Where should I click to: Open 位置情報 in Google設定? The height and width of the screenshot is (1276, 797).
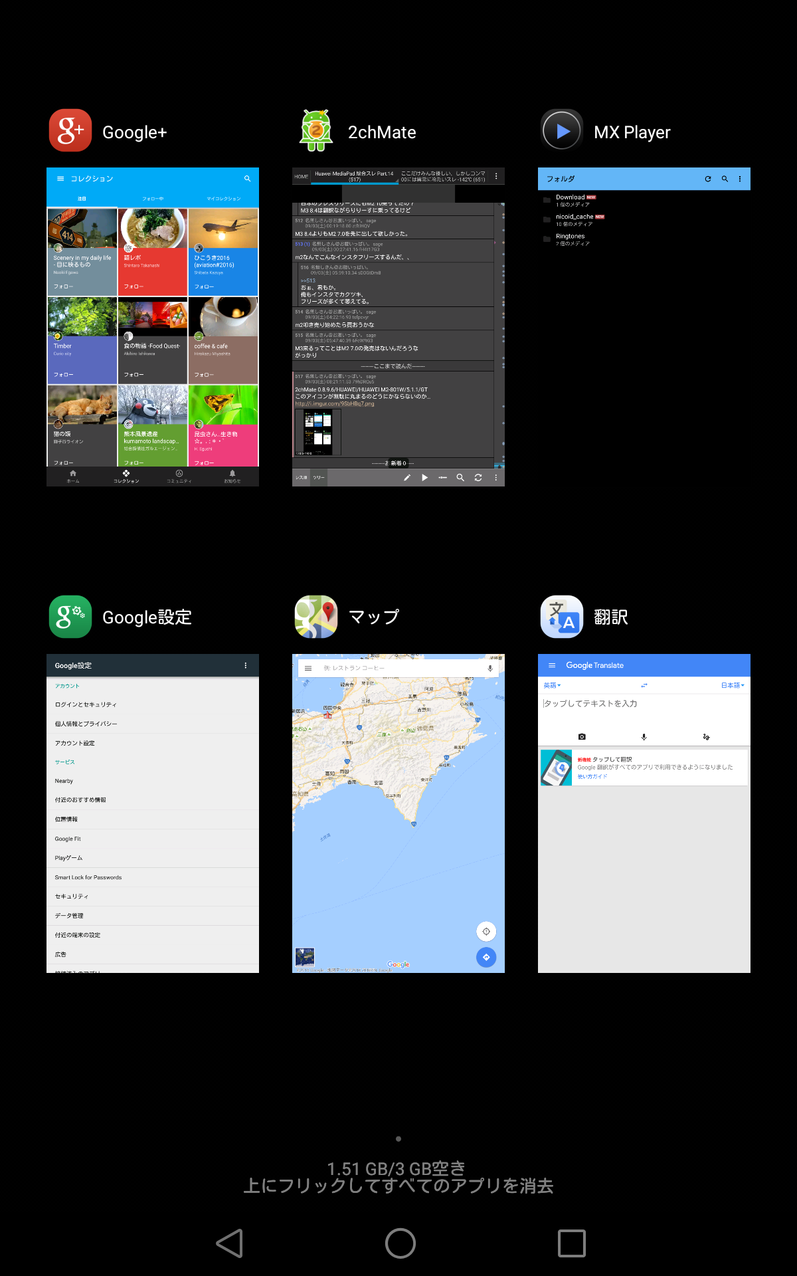click(x=153, y=819)
